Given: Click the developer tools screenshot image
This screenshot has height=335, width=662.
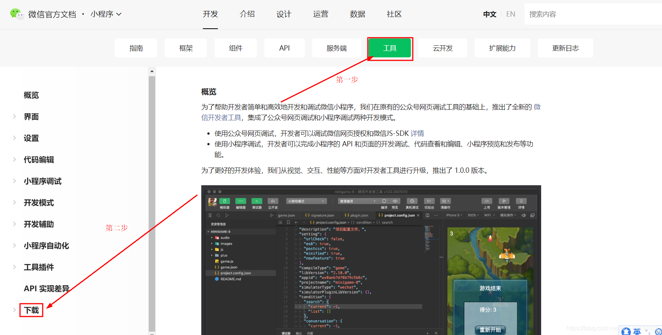Looking at the screenshot, I should click(371, 260).
